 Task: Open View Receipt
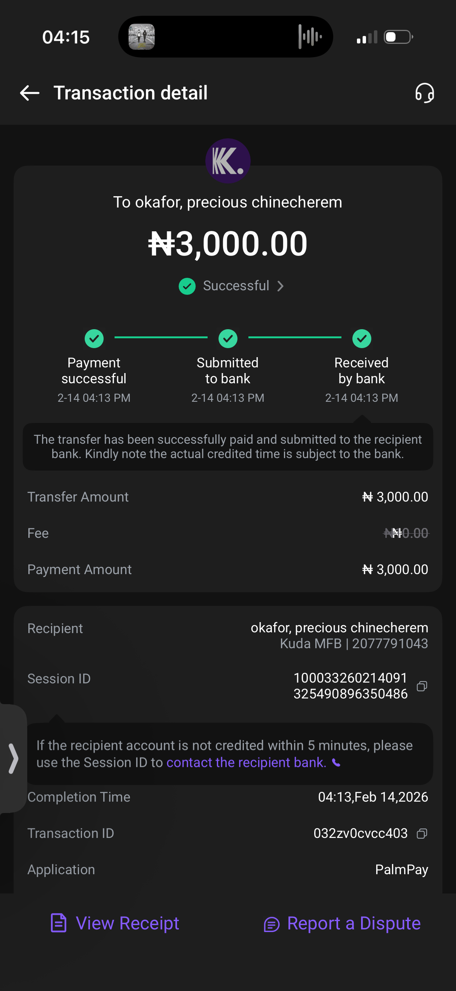coord(115,923)
